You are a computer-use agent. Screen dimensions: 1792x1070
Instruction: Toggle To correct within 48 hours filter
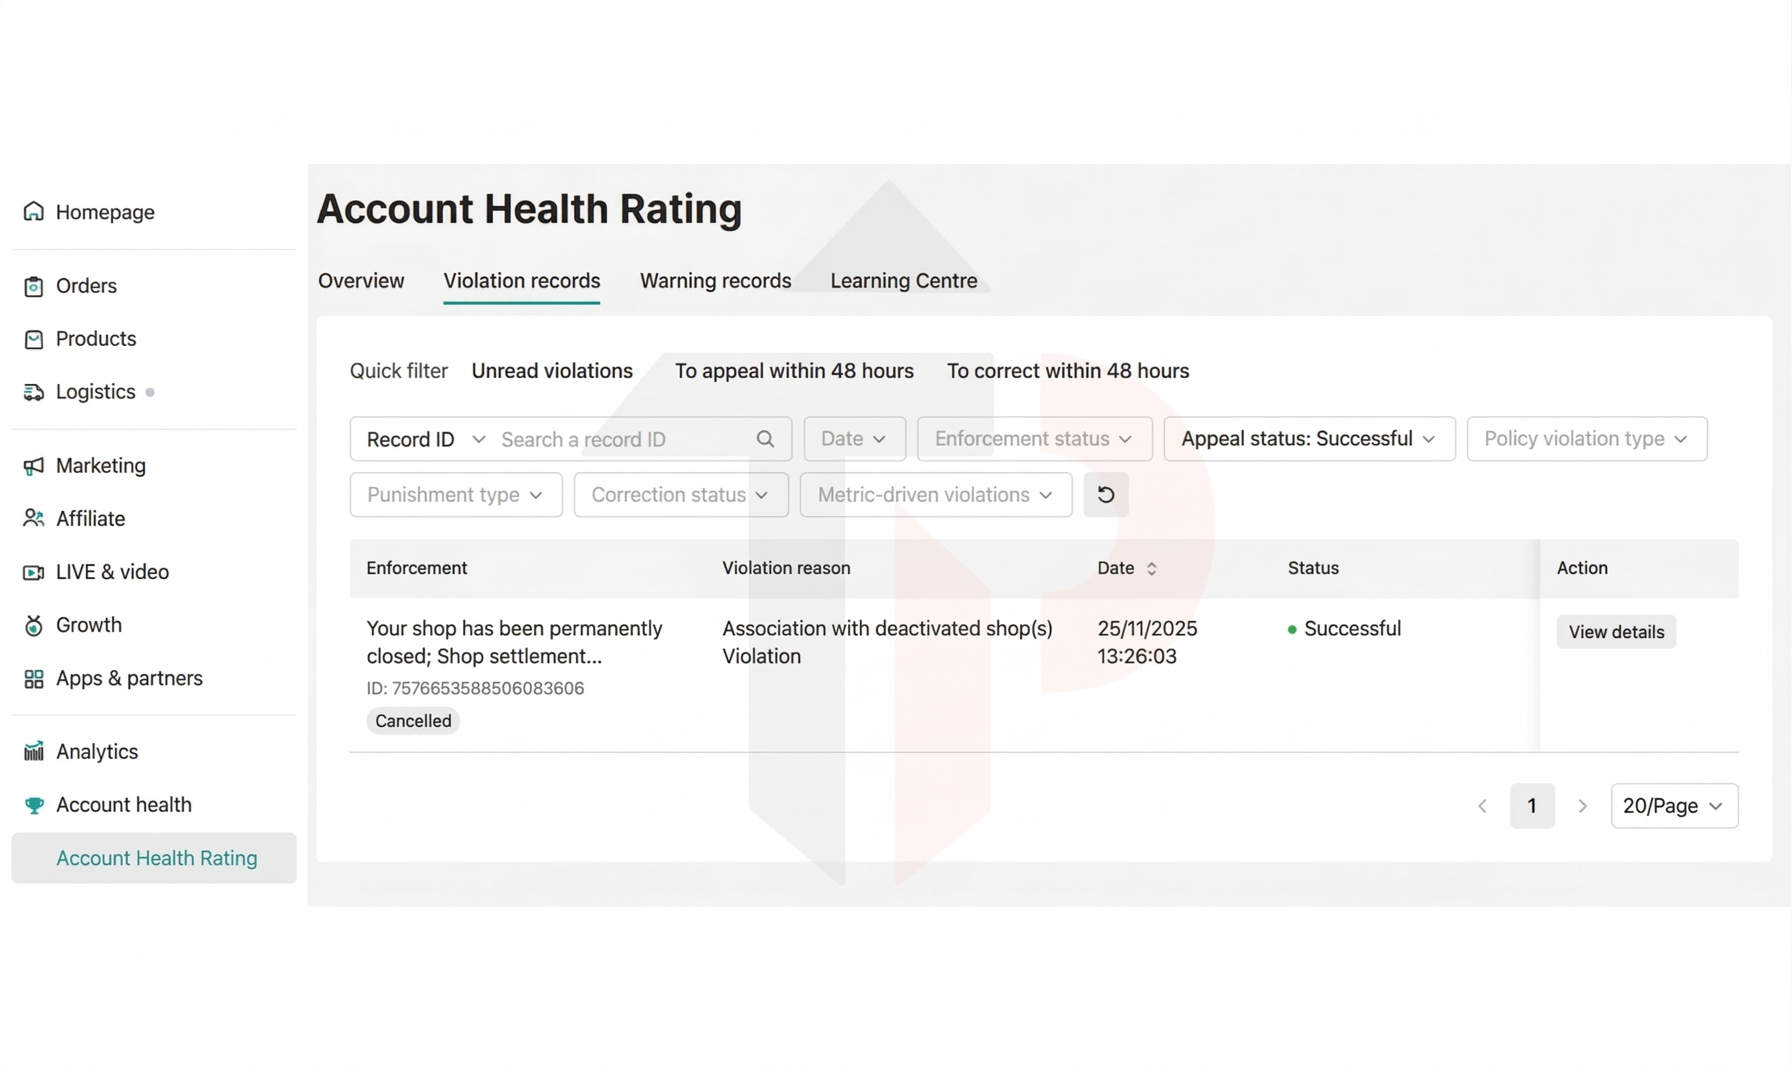(1068, 370)
